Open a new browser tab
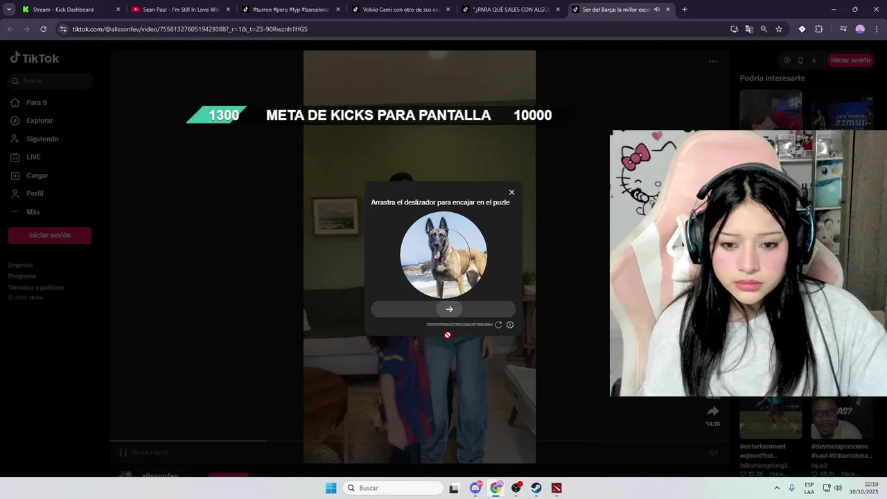Viewport: 887px width, 499px height. click(685, 10)
